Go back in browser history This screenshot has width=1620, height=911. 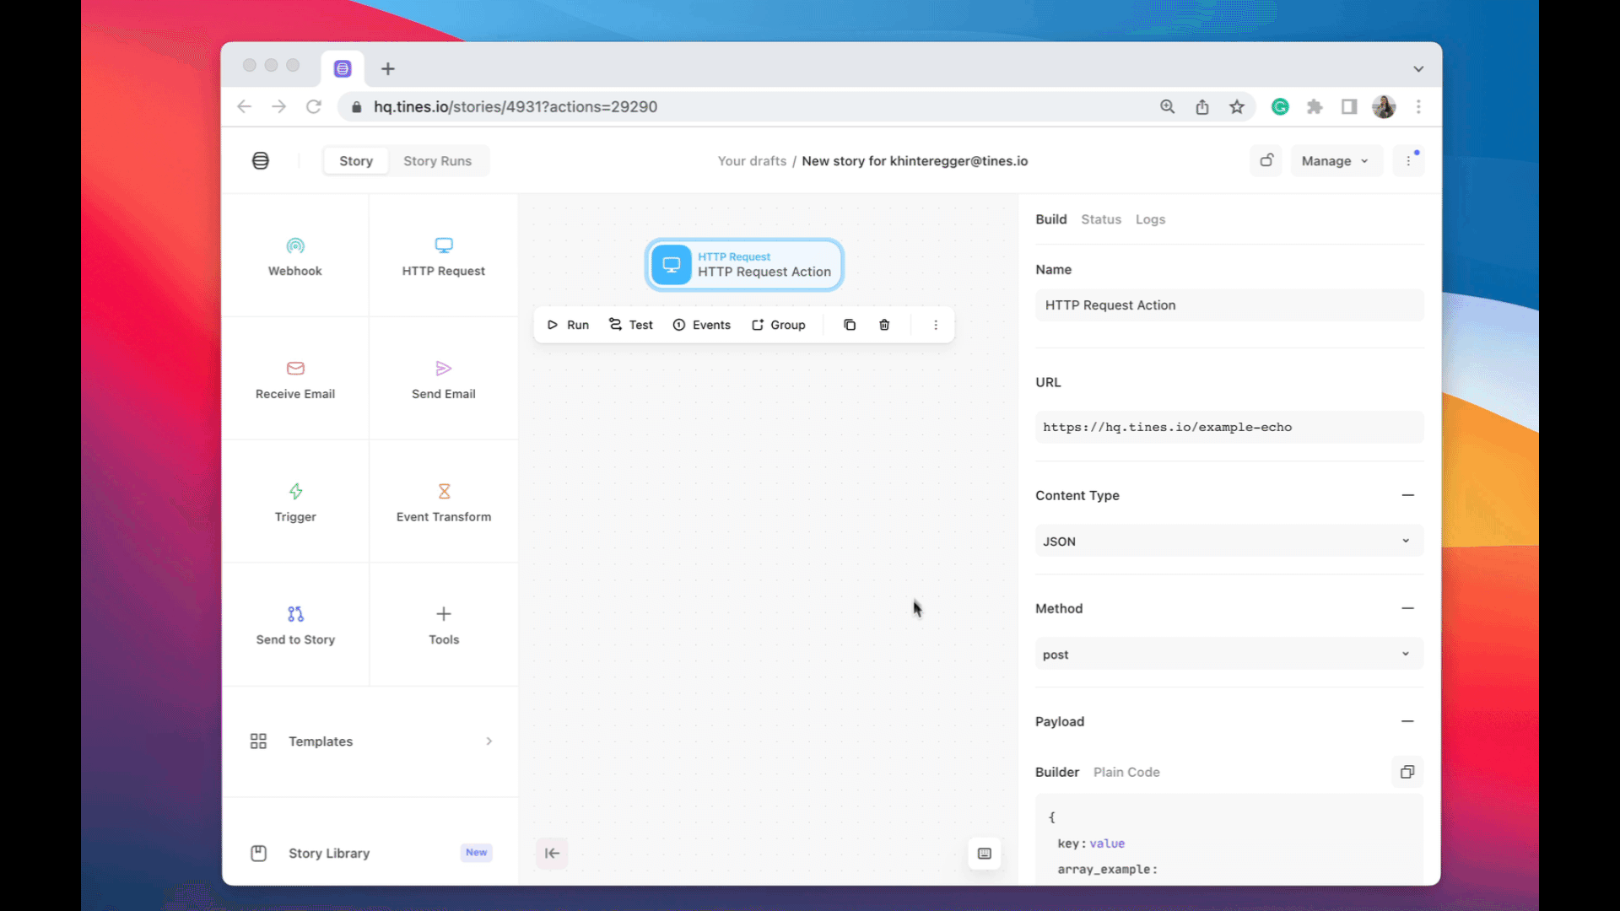[x=245, y=106]
